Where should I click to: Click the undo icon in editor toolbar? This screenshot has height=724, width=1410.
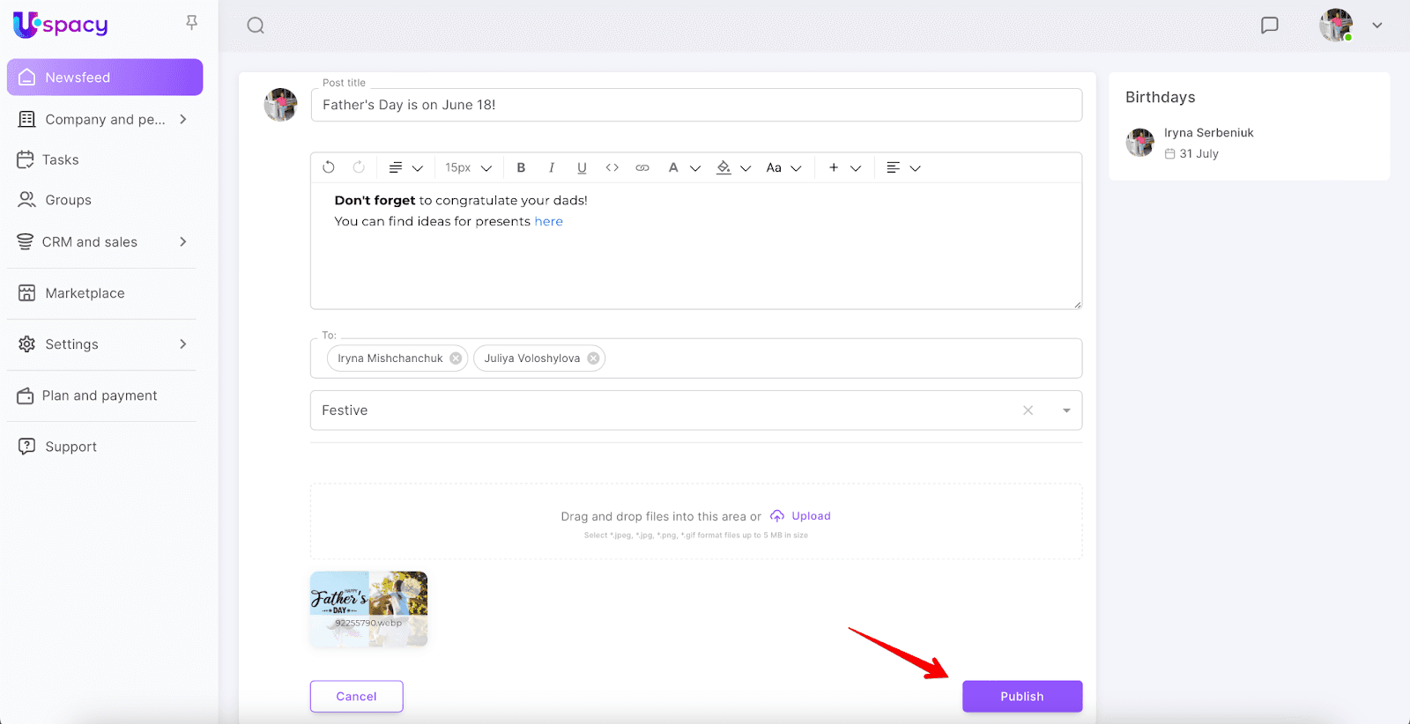pos(329,167)
